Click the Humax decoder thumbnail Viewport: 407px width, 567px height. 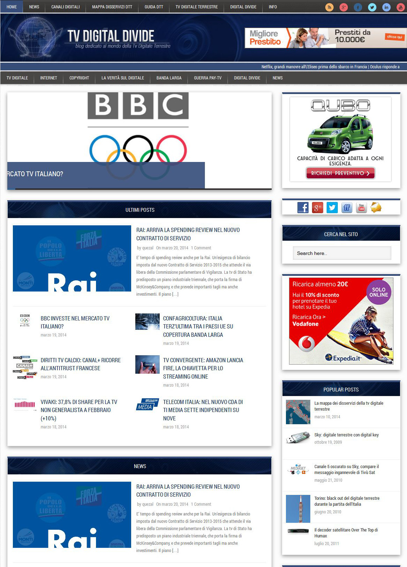(x=298, y=531)
